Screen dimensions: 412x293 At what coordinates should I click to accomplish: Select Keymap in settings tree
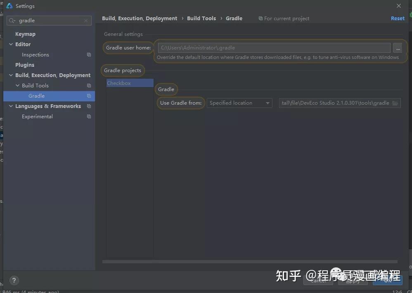click(x=25, y=34)
